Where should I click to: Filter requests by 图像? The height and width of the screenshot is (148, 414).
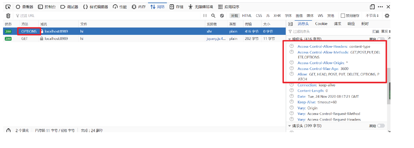299,16
